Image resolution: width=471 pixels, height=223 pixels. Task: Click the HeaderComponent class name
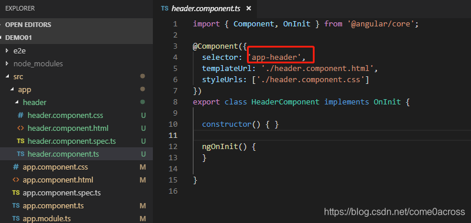tap(285, 102)
